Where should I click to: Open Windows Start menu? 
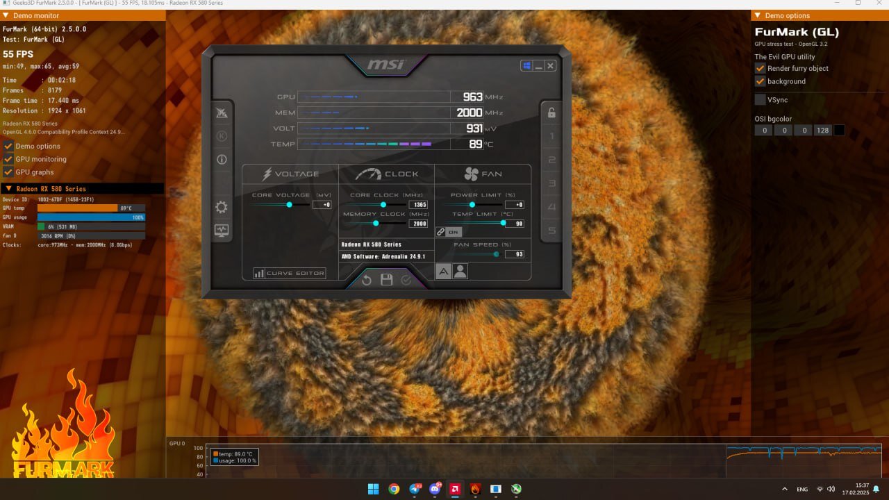pyautogui.click(x=373, y=489)
